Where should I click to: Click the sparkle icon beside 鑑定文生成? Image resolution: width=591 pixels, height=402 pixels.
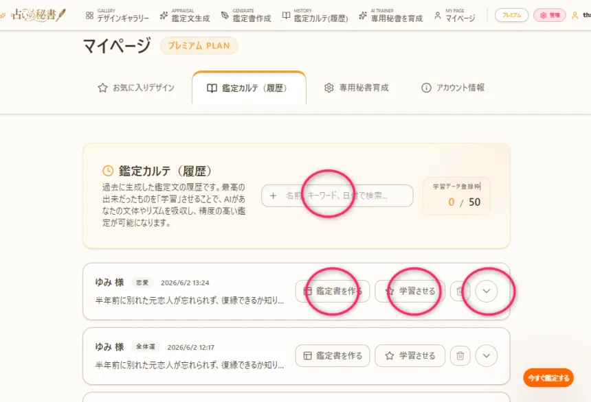(164, 15)
